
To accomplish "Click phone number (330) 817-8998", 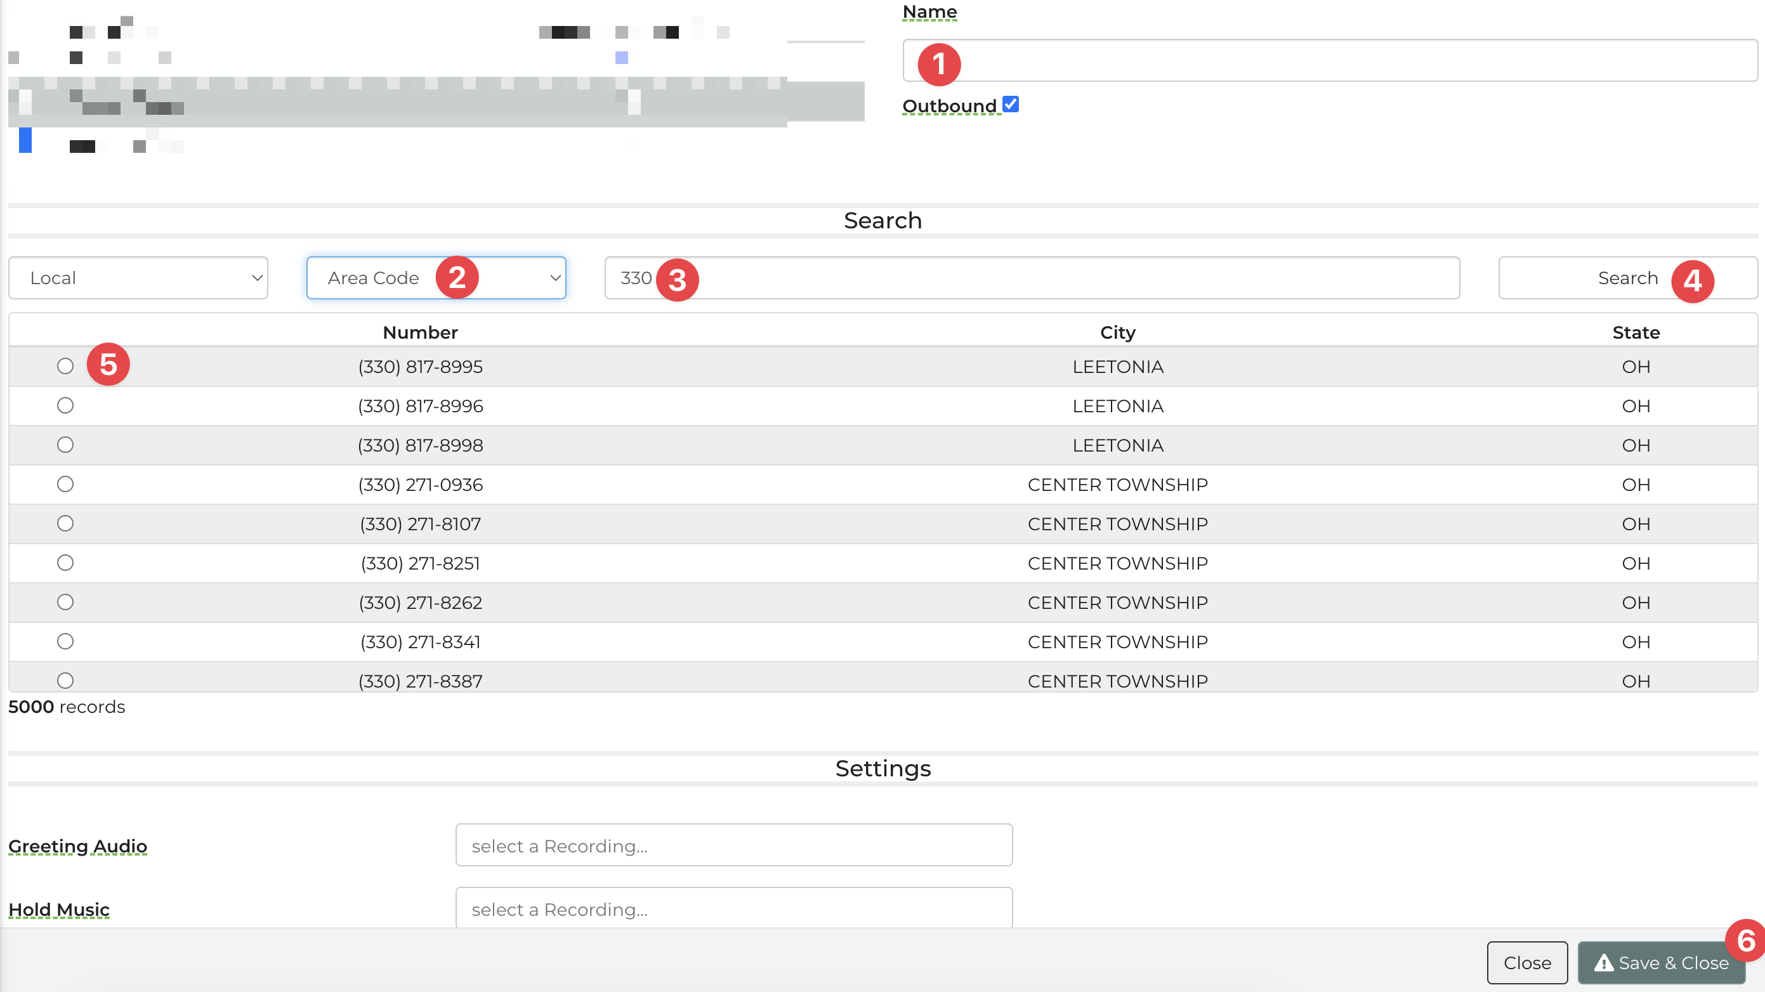I will [x=420, y=445].
